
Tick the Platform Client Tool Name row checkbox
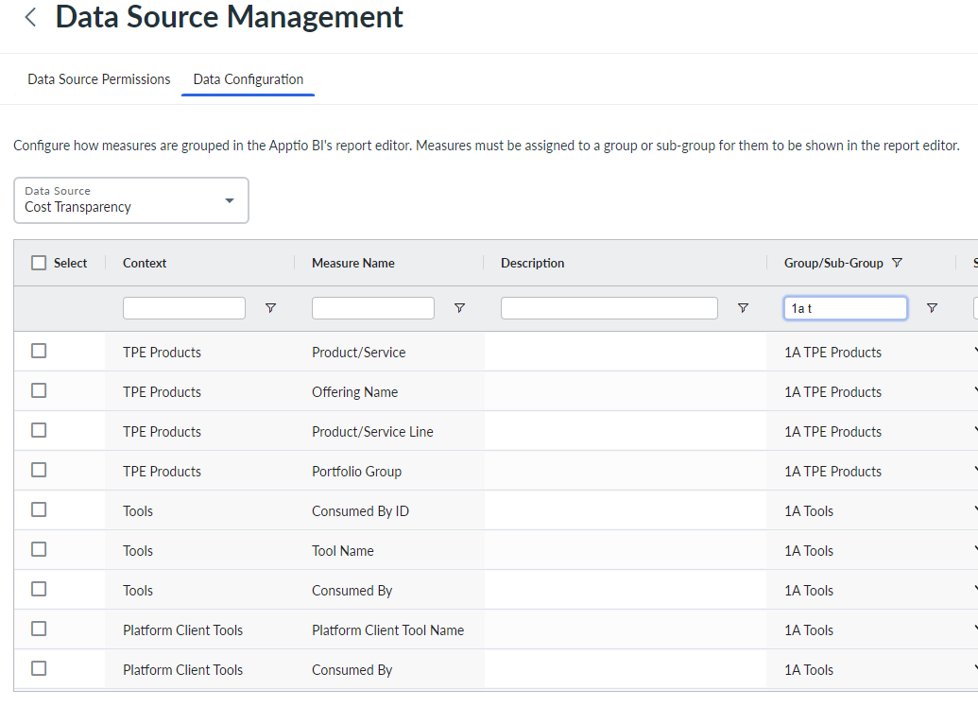coord(39,629)
